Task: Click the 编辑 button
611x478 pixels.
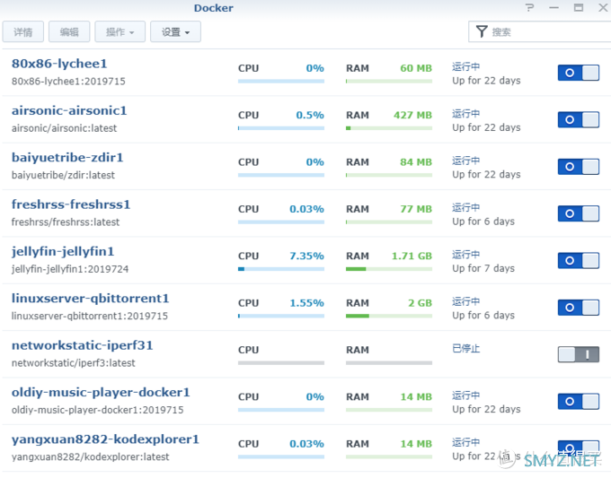Action: tap(69, 32)
